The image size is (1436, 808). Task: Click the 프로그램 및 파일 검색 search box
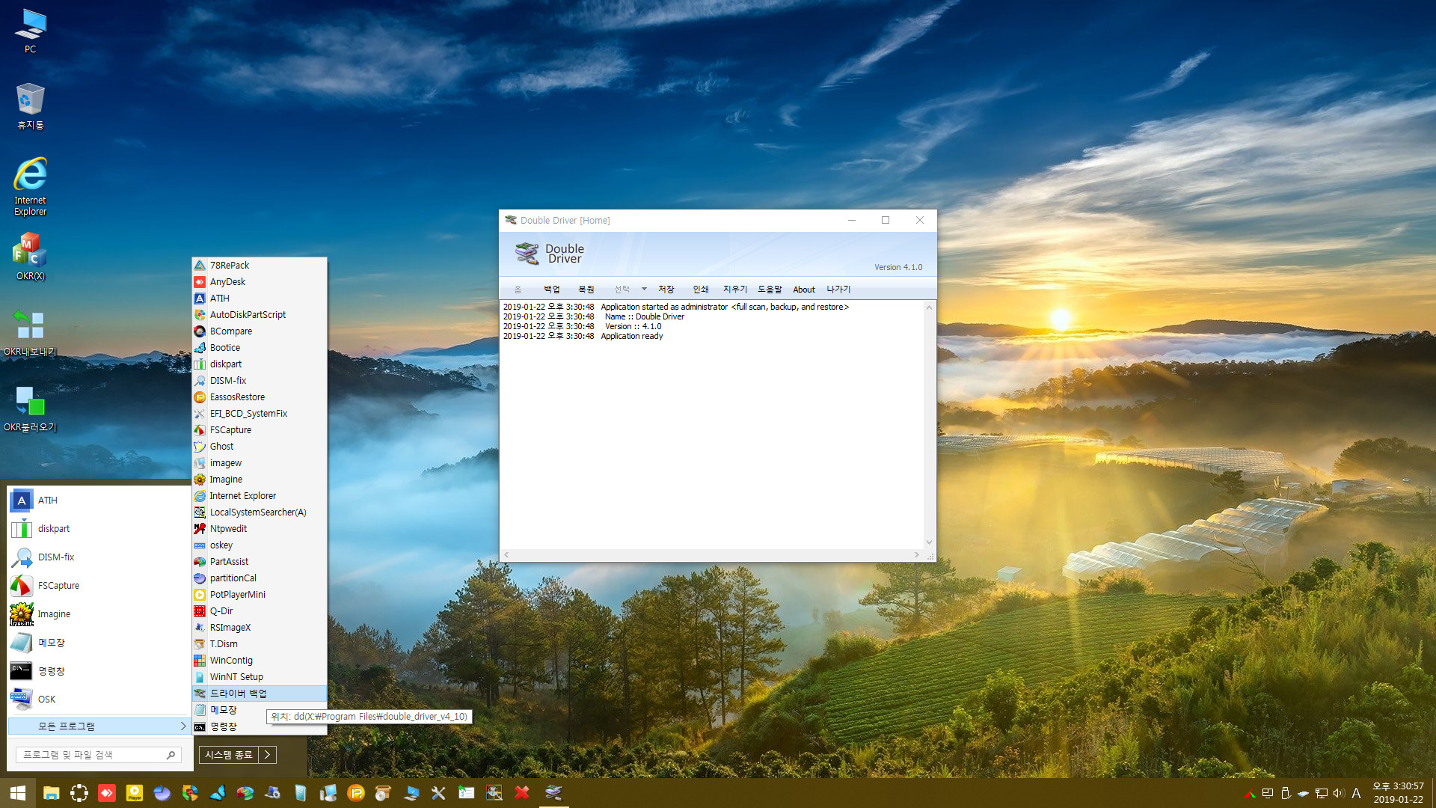coord(99,755)
